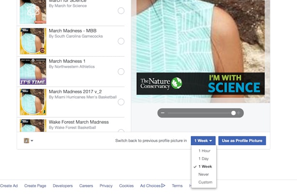The width and height of the screenshot is (297, 194).
Task: Select the March for Science frame radio button
Action: tap(121, 11)
